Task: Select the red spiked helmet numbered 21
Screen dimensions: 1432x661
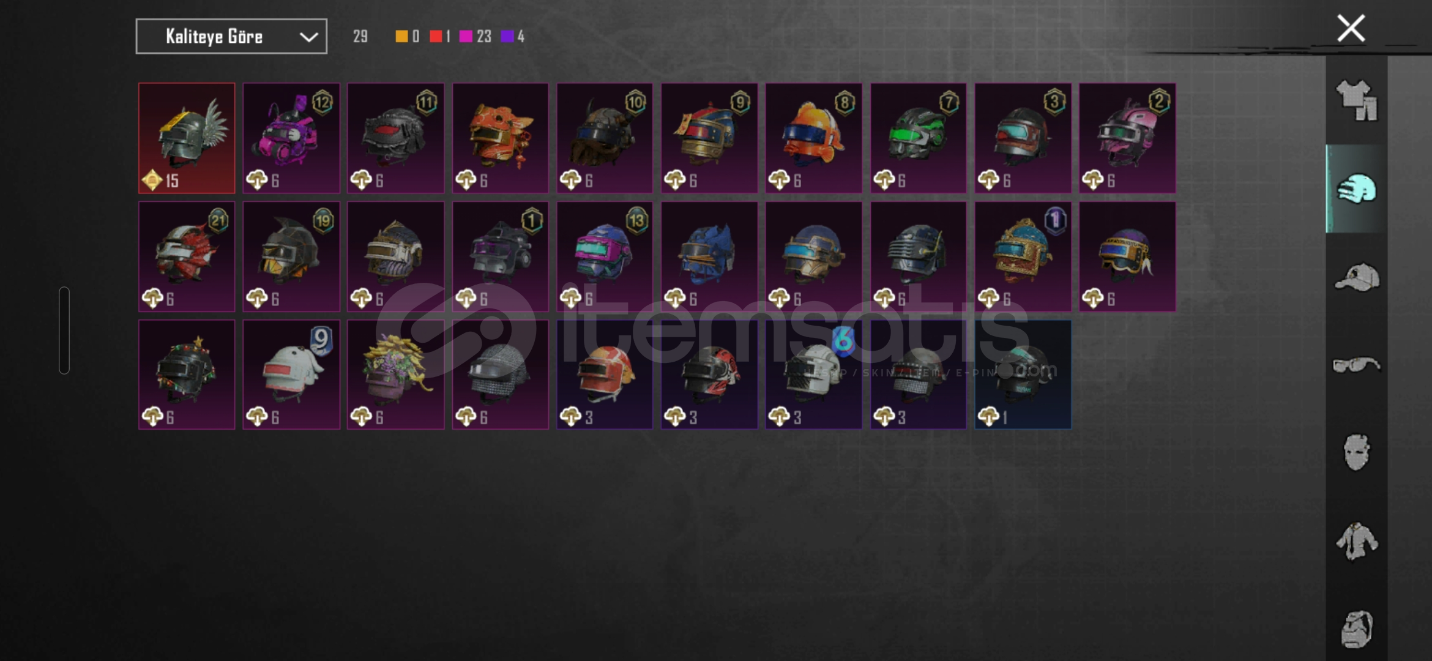Action: pos(187,256)
